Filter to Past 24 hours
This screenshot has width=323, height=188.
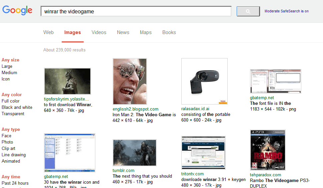click(x=15, y=183)
